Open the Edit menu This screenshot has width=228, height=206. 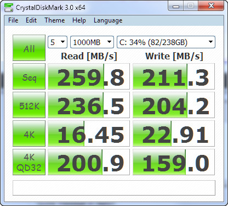tap(31, 20)
